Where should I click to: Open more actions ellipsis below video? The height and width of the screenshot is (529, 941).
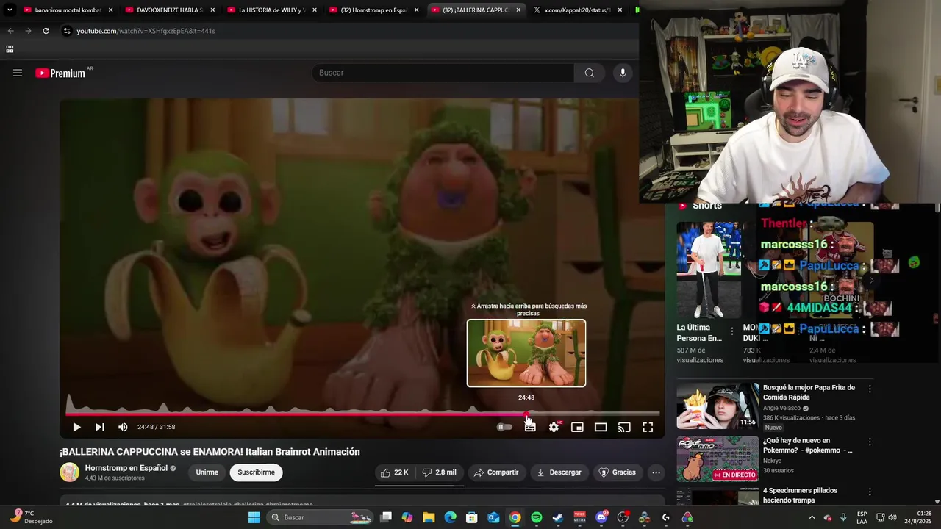(656, 472)
